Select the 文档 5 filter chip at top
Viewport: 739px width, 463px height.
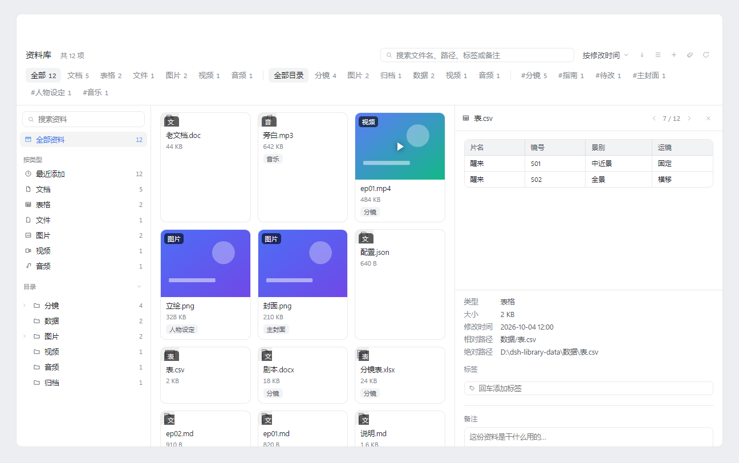click(78, 75)
